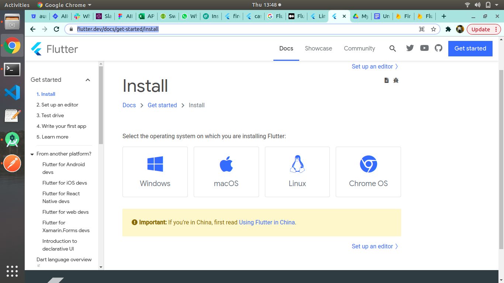Bookmark this page with the star icon
This screenshot has width=504, height=283.
[x=434, y=29]
